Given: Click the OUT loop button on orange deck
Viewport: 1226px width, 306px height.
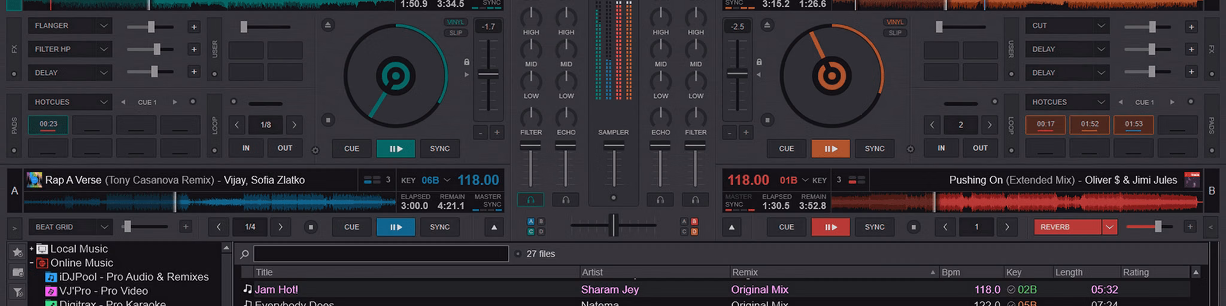Looking at the screenshot, I should coord(980,148).
